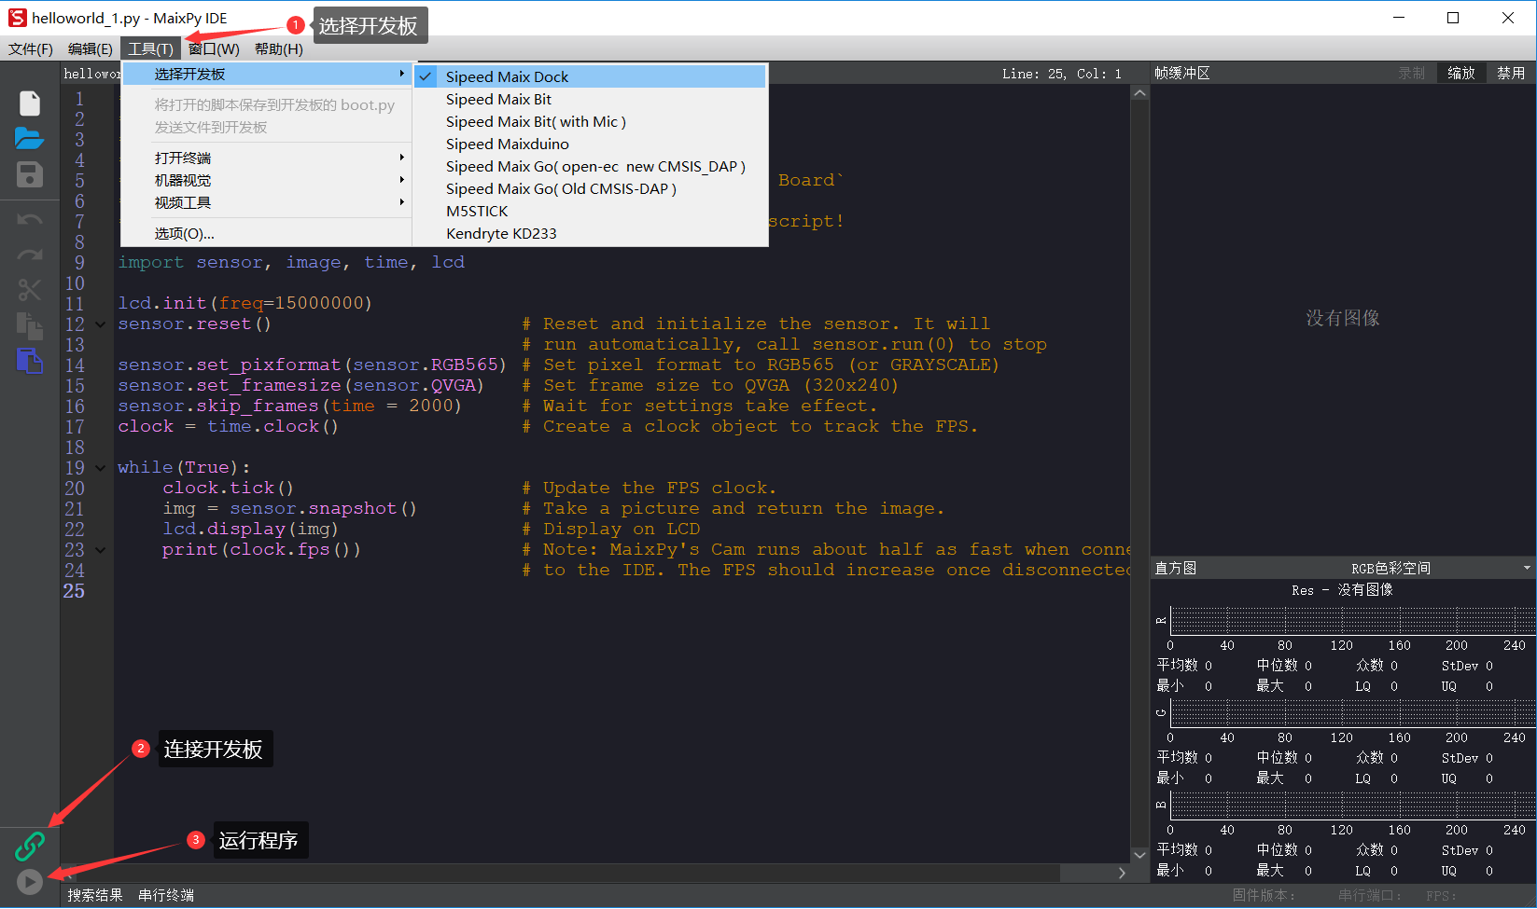Run the script with the play button

[30, 881]
